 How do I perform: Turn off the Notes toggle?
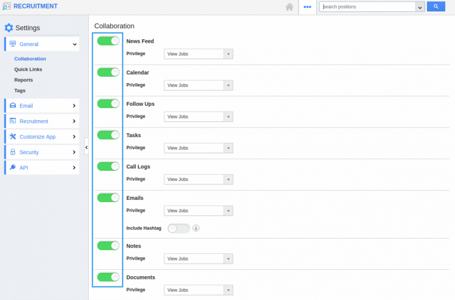[108, 246]
